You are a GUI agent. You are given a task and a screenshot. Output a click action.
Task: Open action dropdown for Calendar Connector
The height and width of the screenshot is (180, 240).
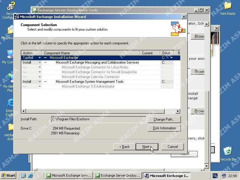(40, 77)
